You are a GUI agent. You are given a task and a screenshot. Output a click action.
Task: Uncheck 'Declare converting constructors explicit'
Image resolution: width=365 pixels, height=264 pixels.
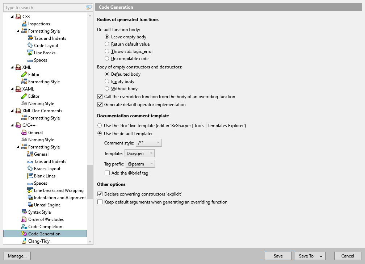[x=99, y=194]
